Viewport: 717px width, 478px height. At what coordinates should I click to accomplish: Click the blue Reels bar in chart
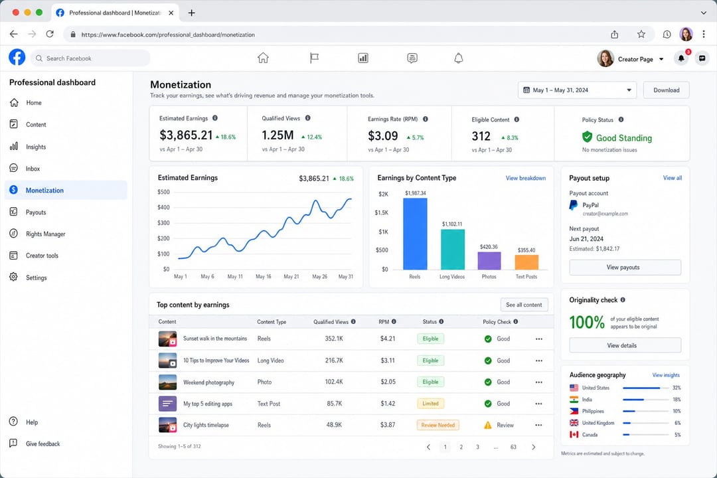[x=415, y=234]
